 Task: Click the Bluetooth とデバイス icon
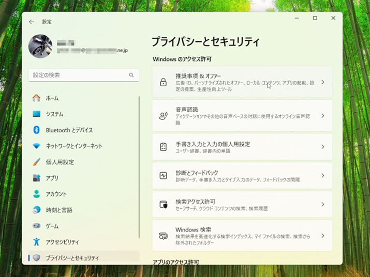36,130
